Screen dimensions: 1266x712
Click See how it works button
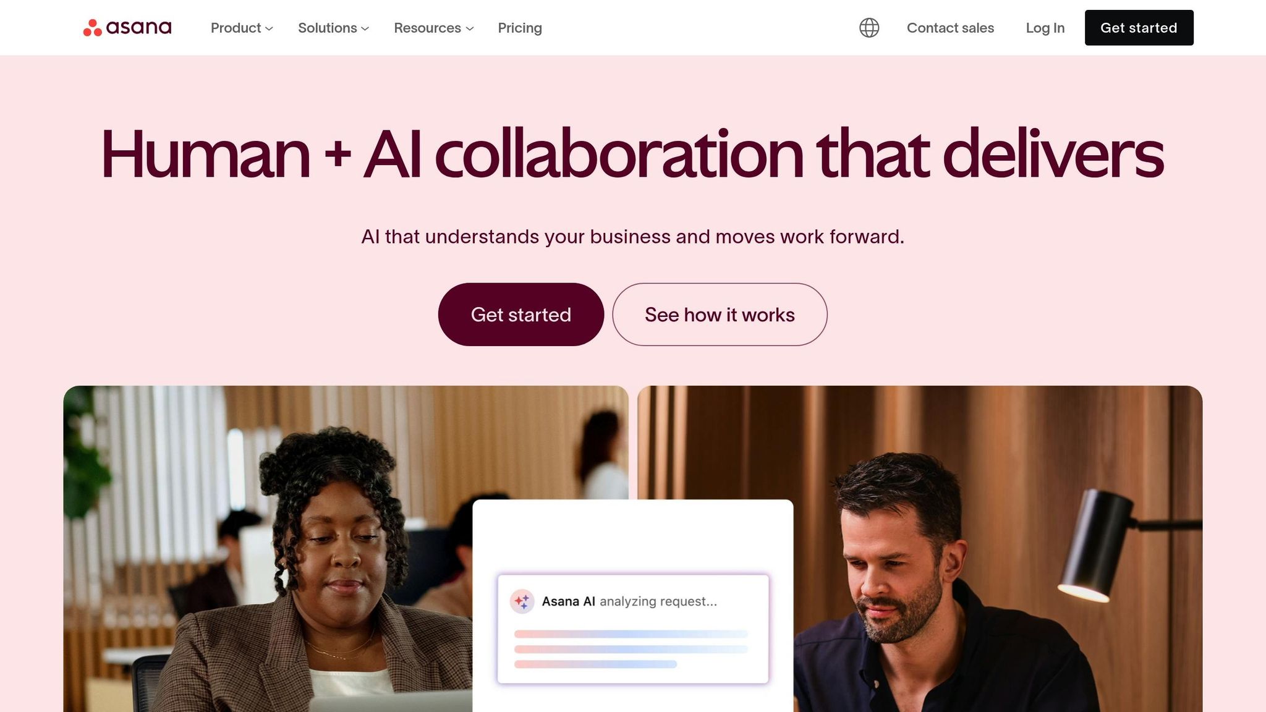click(x=720, y=315)
